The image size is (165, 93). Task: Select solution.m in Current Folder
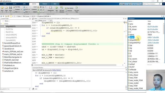(x=9, y=71)
